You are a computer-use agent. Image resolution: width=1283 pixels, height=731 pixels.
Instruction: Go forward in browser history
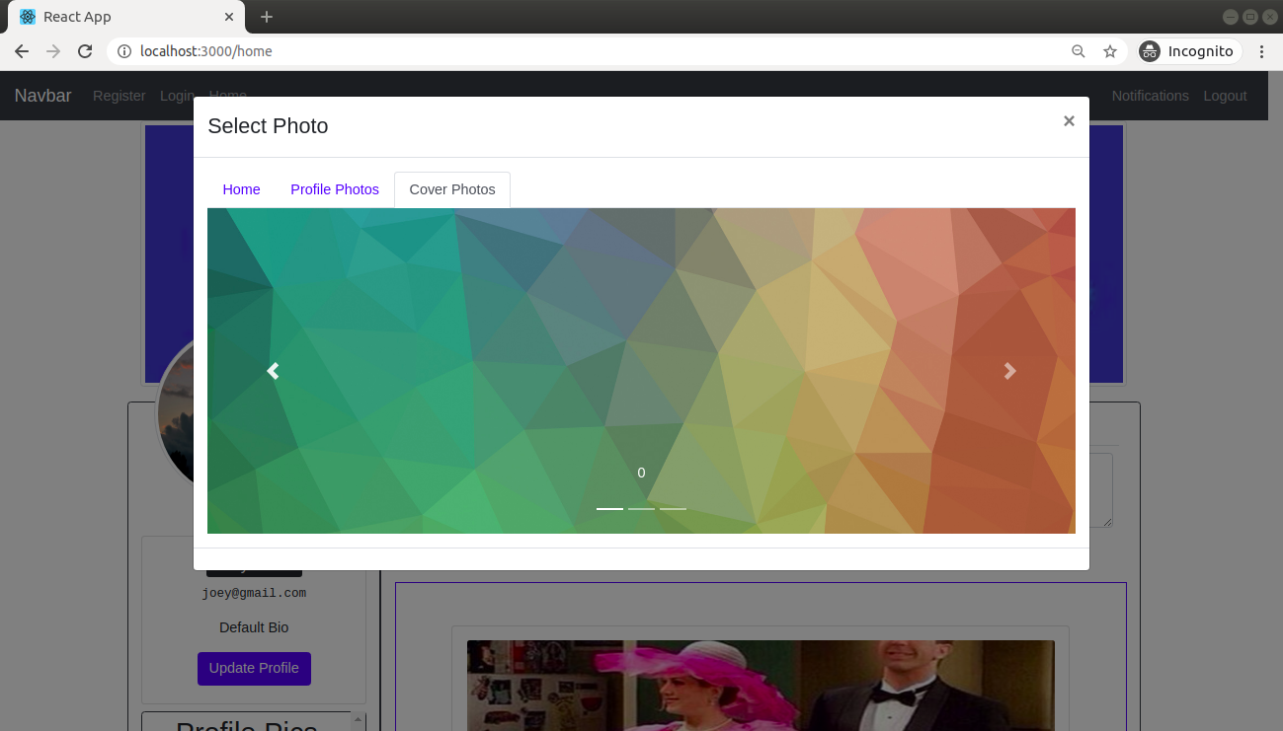(53, 51)
